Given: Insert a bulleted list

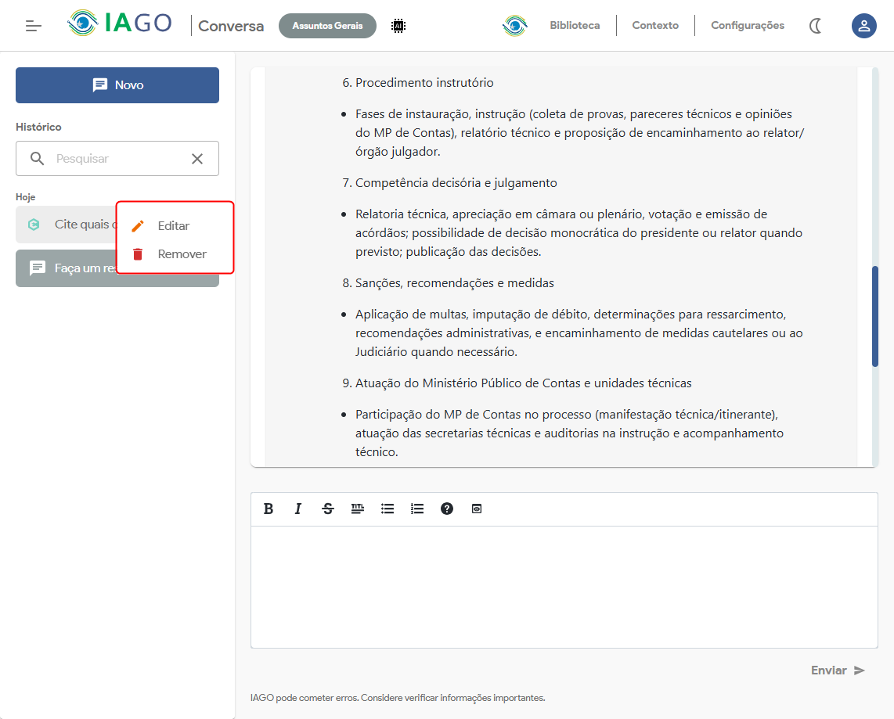Looking at the screenshot, I should point(388,509).
